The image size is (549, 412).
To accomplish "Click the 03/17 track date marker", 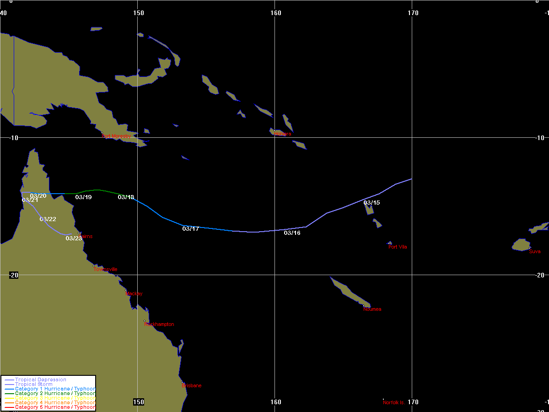I will [x=190, y=229].
